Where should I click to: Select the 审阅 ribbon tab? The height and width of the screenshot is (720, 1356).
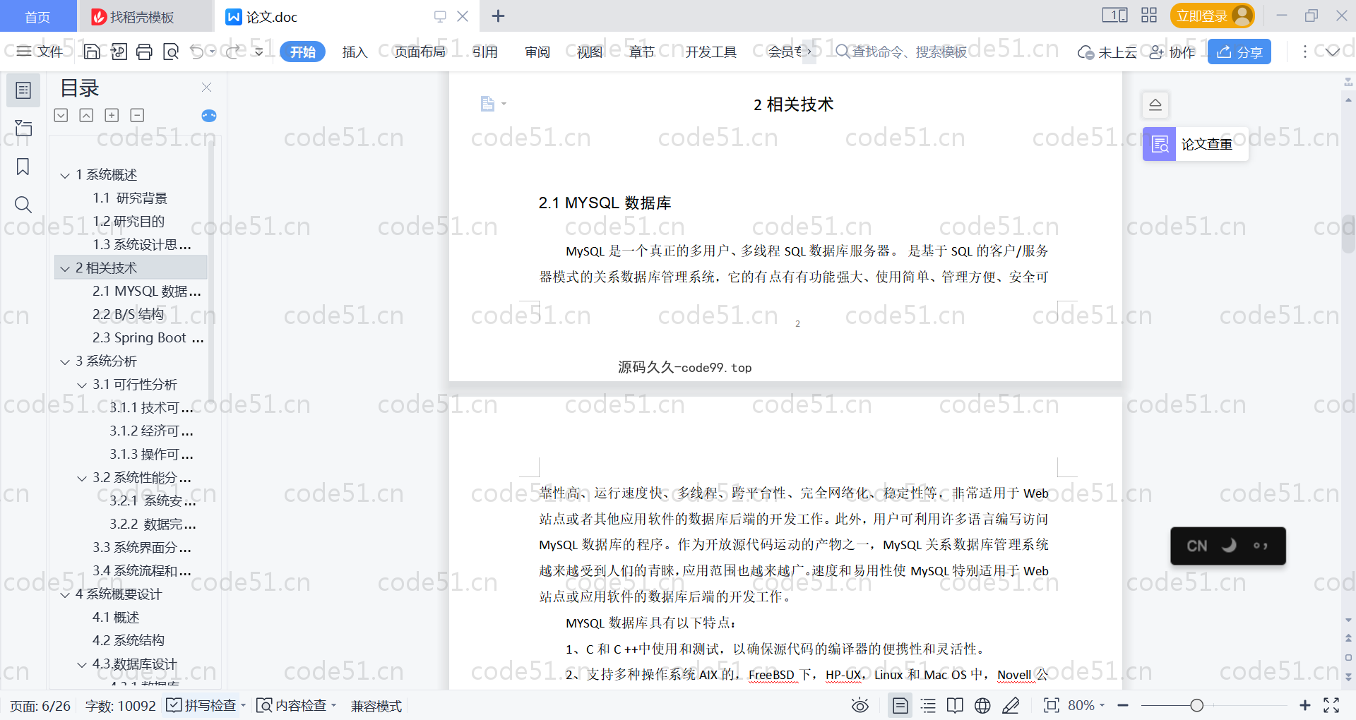coord(537,52)
